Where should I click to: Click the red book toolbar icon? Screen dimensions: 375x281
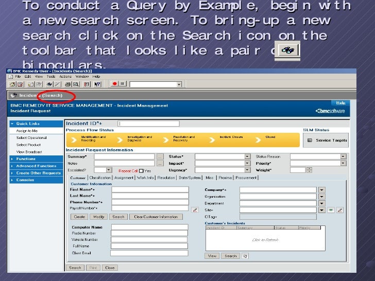coord(87,84)
